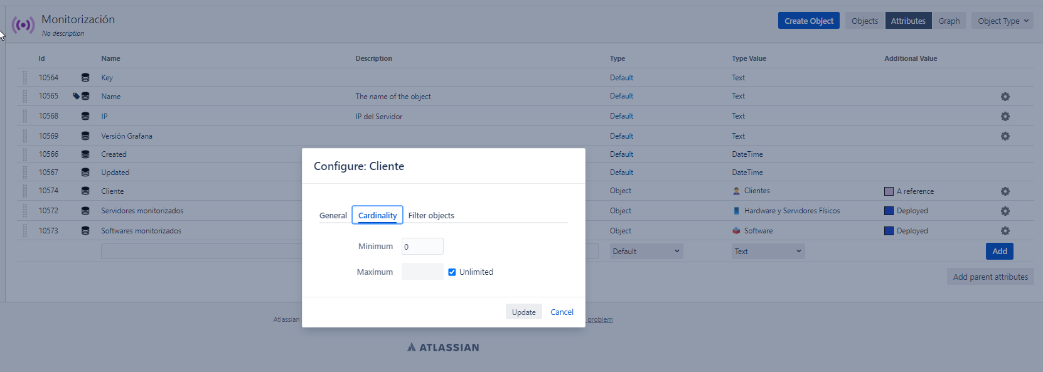Click the Add attribute button
Viewport: 1043px width, 372px height.
[x=1000, y=251]
